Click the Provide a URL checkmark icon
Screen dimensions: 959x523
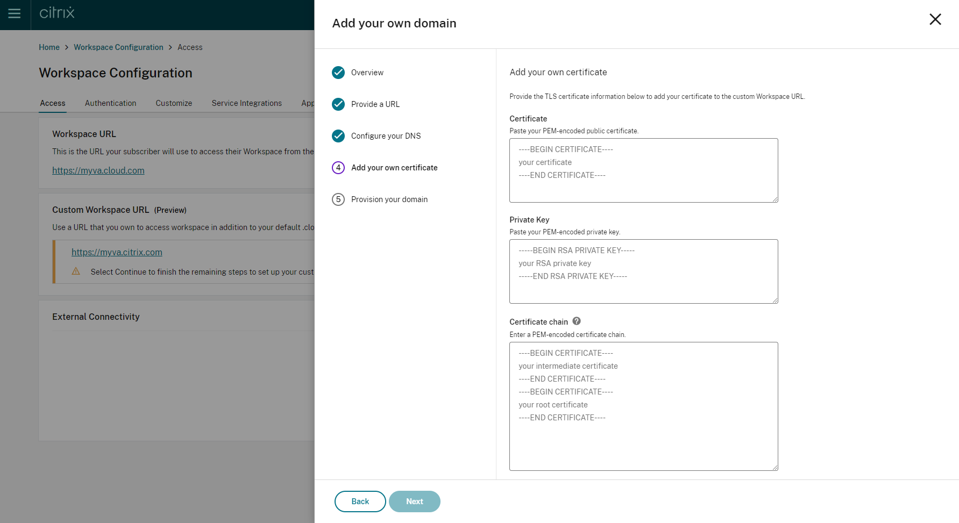338,104
